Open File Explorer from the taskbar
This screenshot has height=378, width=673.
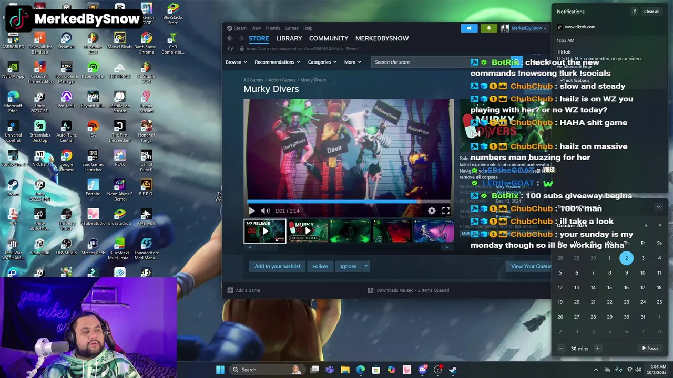[x=345, y=370]
